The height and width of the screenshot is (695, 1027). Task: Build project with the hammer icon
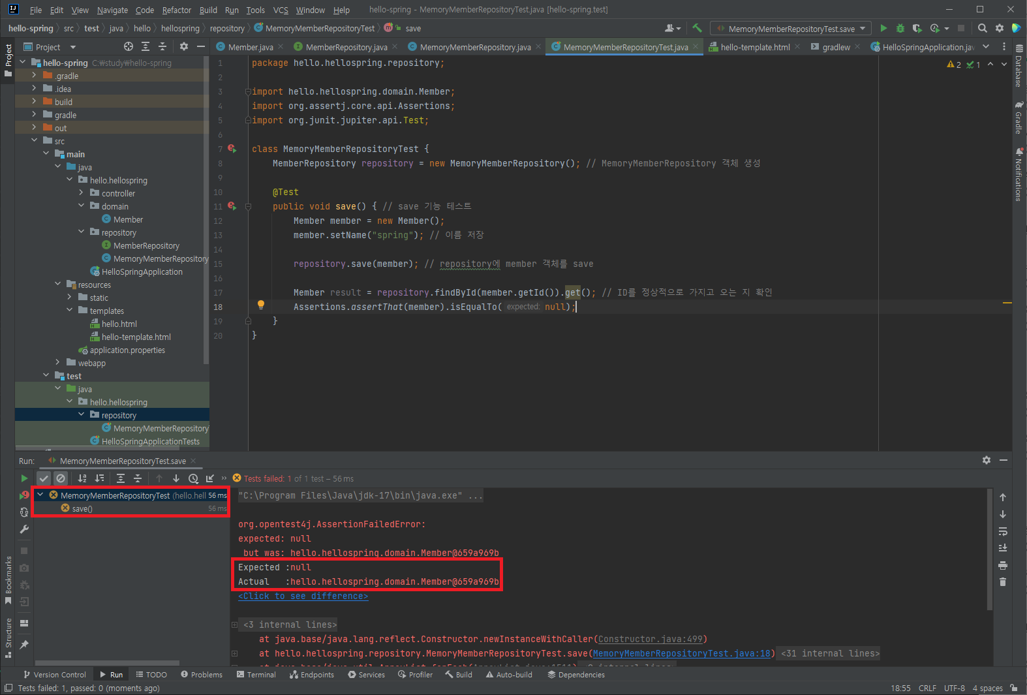point(697,28)
